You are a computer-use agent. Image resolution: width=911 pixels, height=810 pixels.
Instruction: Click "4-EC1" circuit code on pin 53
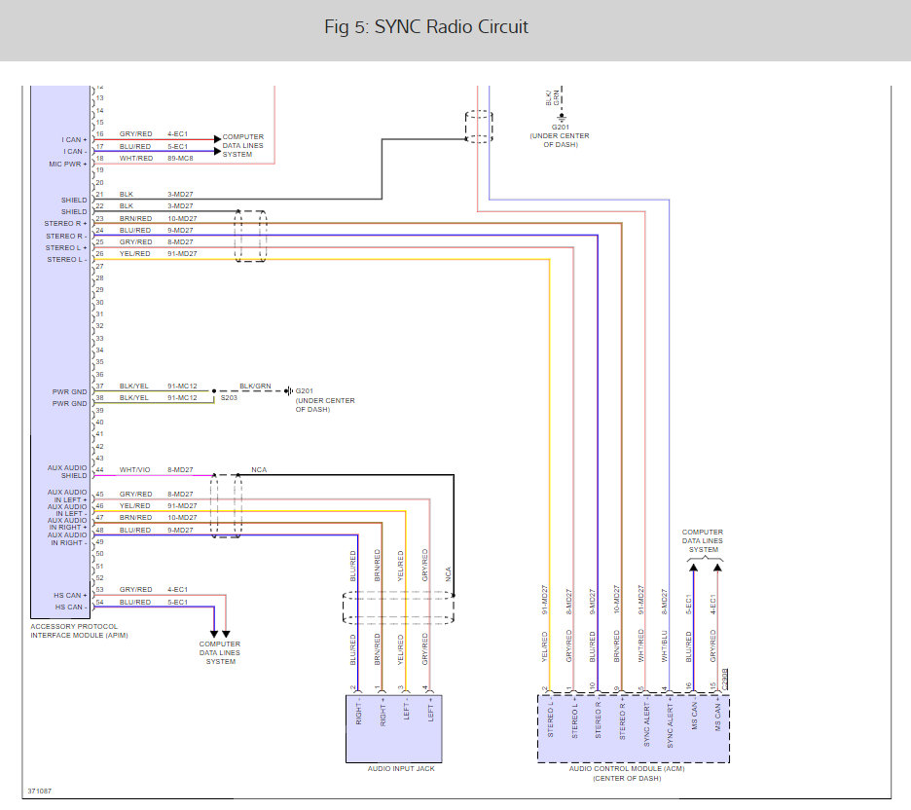pos(177,589)
